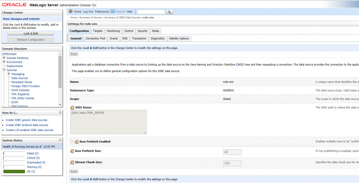Expand the Messaging tree node
Viewport: 359px width, 184px height.
9,74
